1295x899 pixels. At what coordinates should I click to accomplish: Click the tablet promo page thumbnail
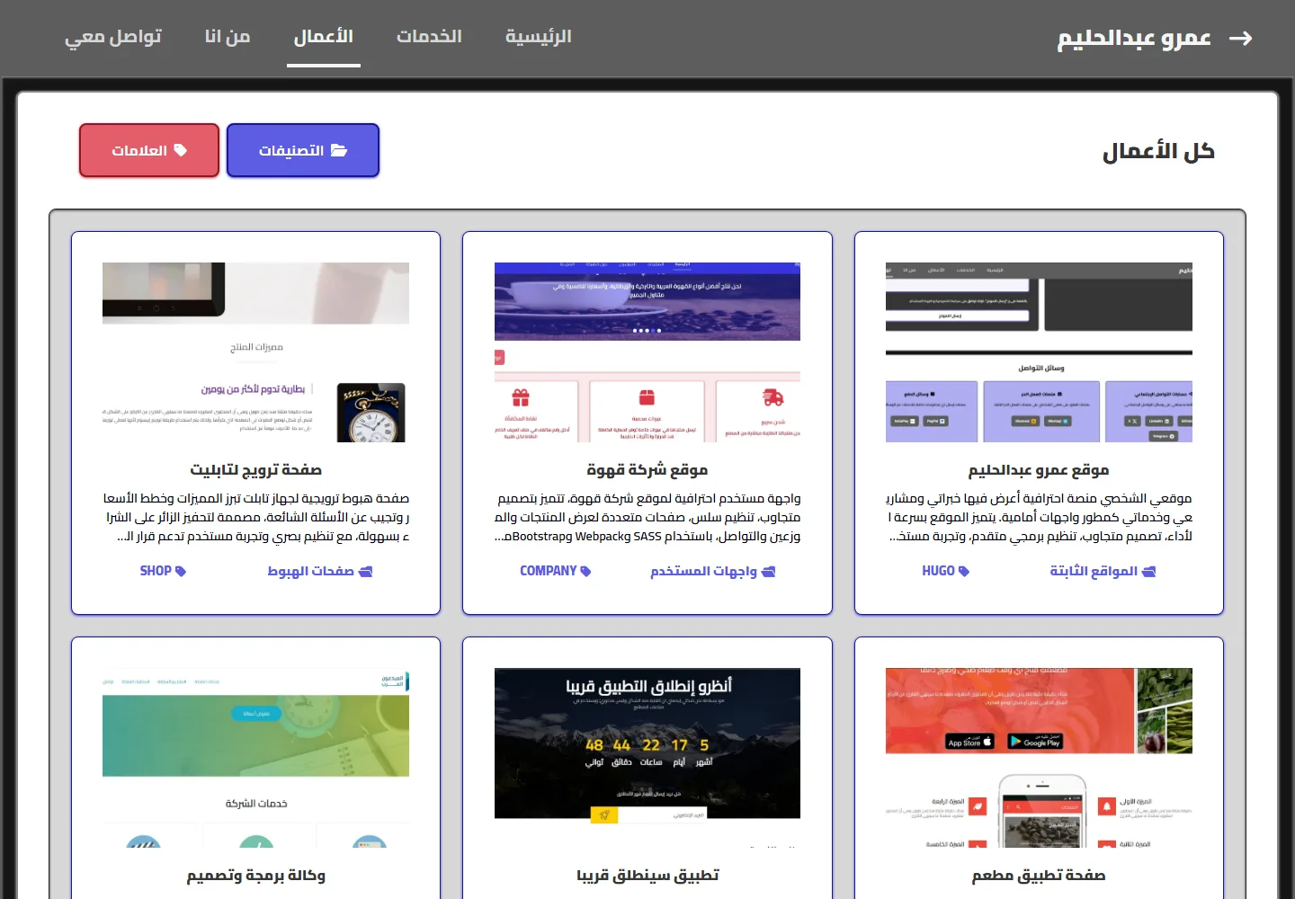coord(256,352)
